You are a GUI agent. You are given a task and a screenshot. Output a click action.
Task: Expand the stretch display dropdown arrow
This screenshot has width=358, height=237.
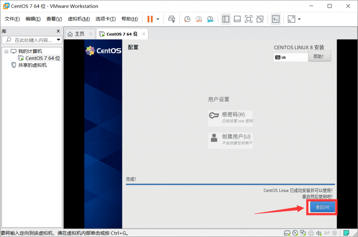tap(299, 19)
